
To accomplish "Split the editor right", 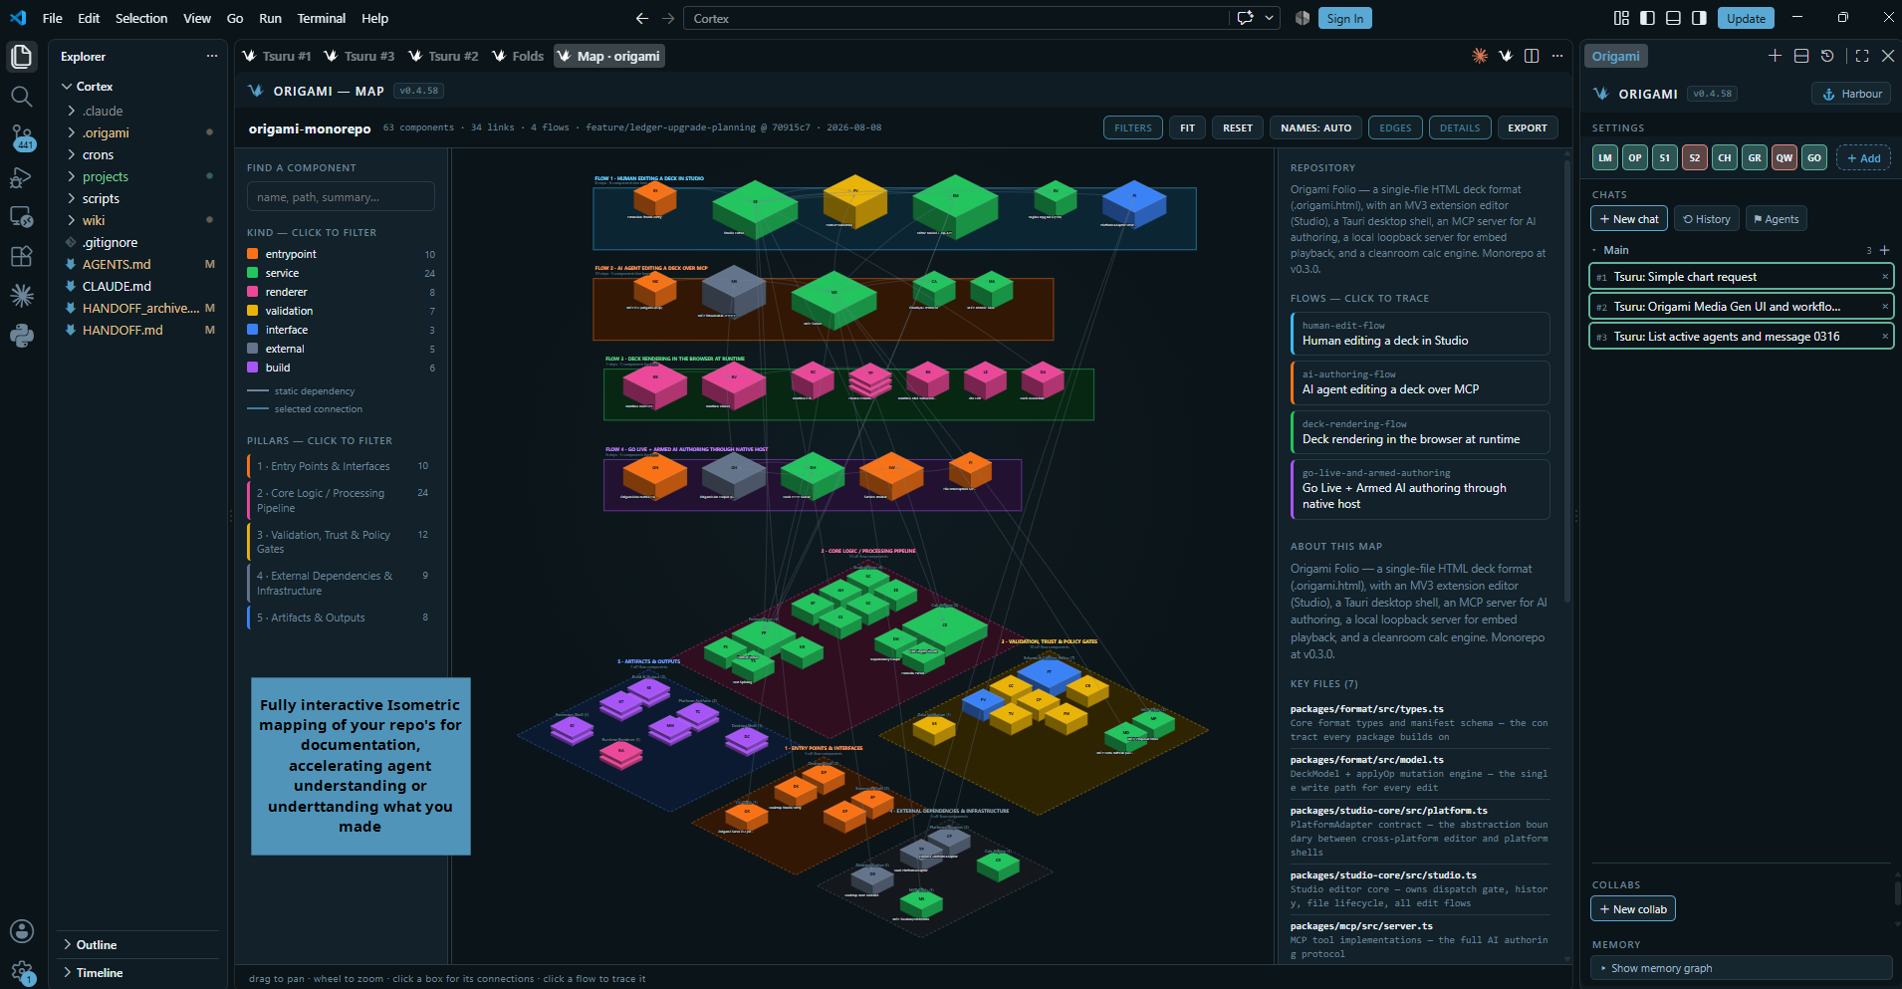I will (1532, 56).
